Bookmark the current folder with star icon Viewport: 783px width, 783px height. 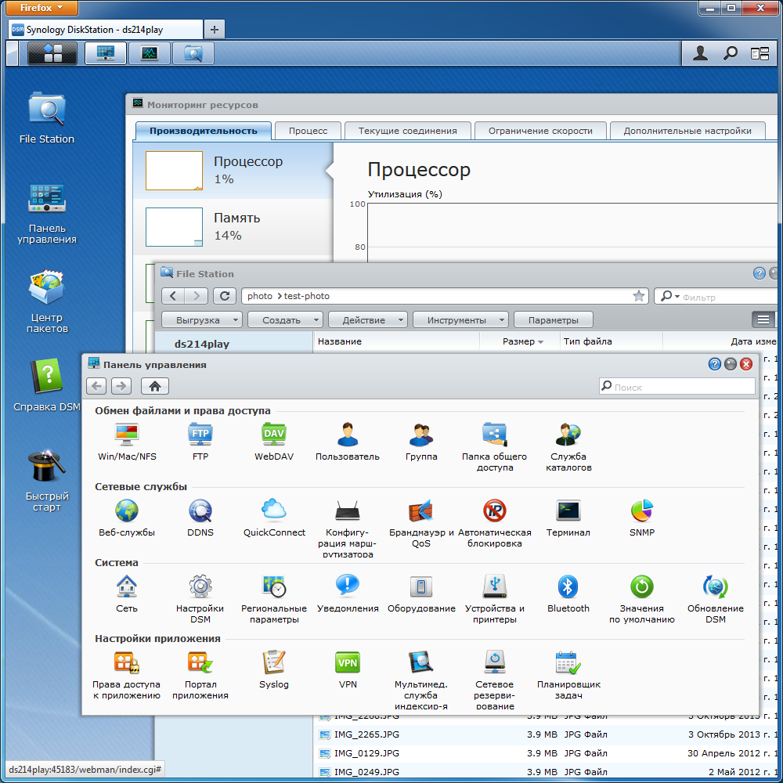[x=639, y=296]
